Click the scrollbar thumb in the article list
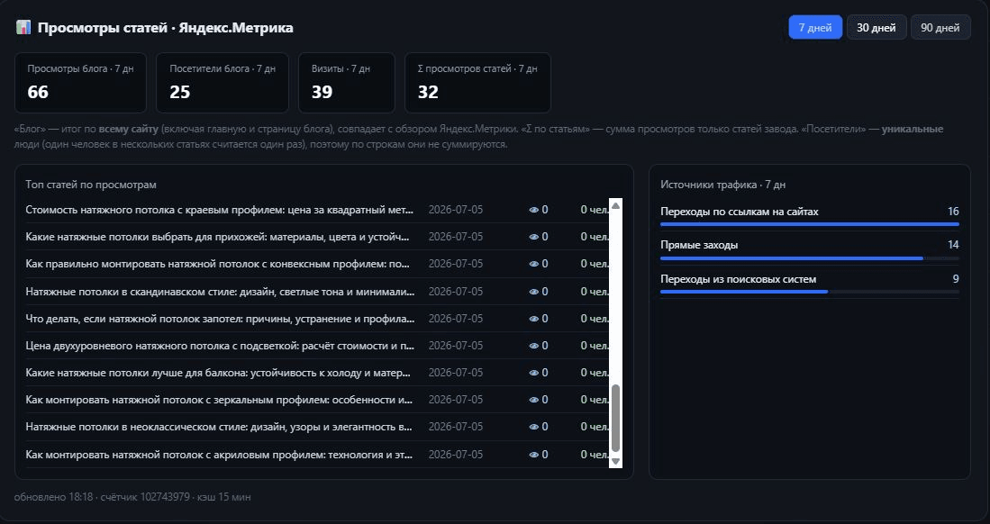Screen dimensions: 990x524 [x=615, y=417]
